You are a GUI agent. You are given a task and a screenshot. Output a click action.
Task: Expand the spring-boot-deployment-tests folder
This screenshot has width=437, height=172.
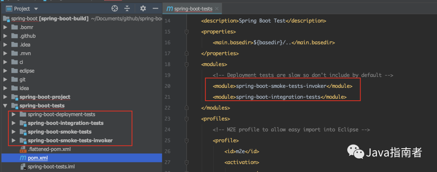[14, 114]
